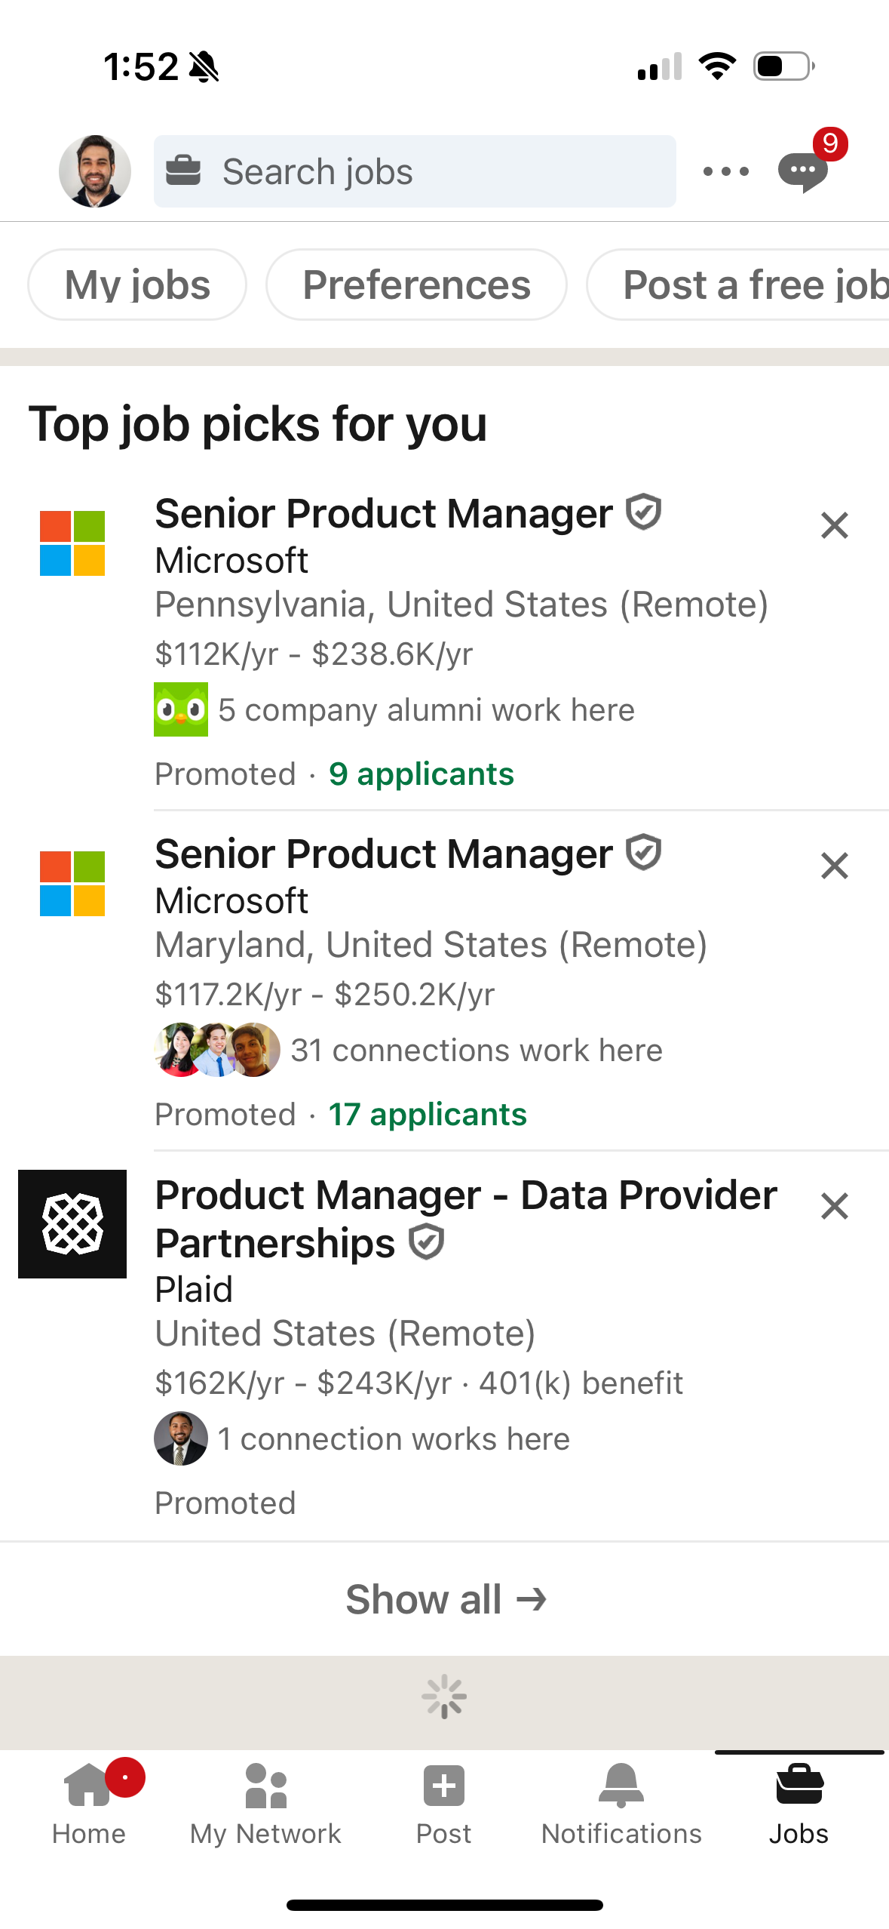Open job Preferences

click(416, 285)
